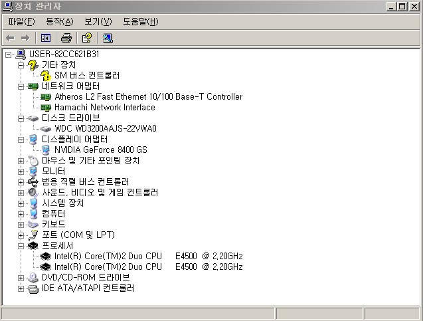
Task: Expand 사운드, 비디오 및 게임 컨트롤러 category
Action: [x=21, y=193]
